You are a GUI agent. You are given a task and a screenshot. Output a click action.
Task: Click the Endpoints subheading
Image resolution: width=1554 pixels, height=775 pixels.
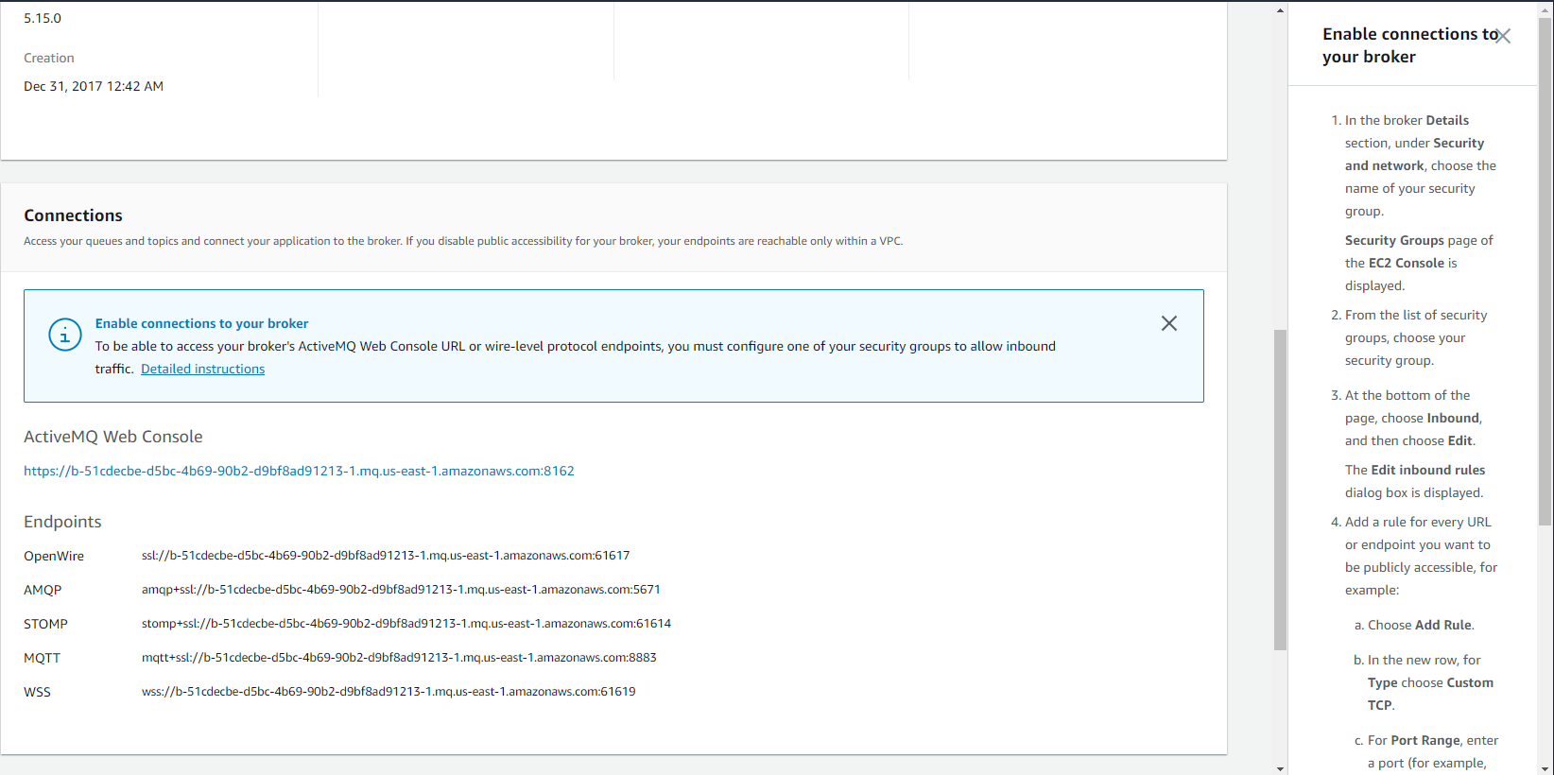coord(62,522)
